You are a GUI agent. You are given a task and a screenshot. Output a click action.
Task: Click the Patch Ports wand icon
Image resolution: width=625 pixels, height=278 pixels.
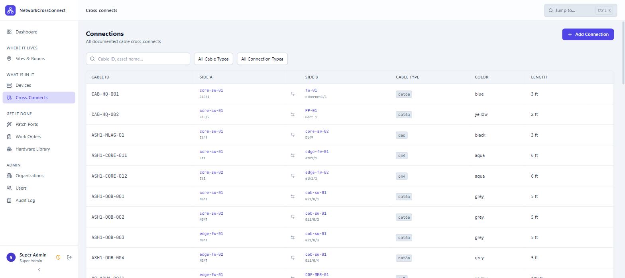tap(9, 124)
